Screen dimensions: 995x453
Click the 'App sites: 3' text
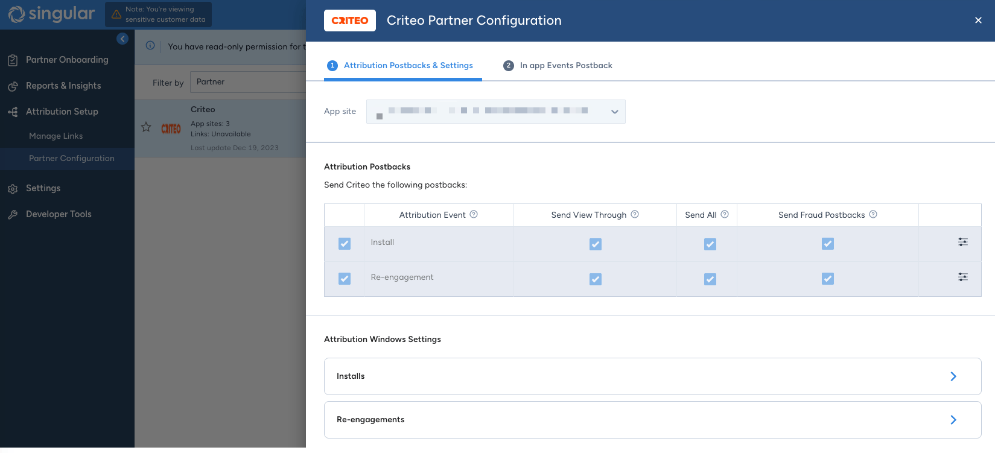pyautogui.click(x=210, y=124)
